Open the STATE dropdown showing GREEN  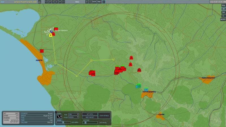(x=74, y=117)
